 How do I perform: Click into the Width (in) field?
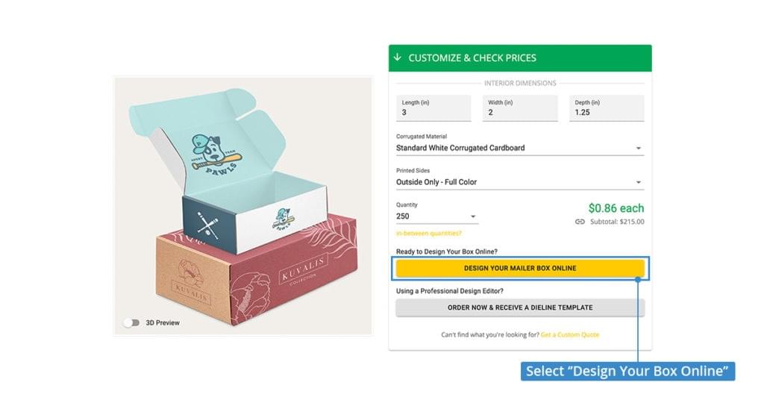coord(520,112)
